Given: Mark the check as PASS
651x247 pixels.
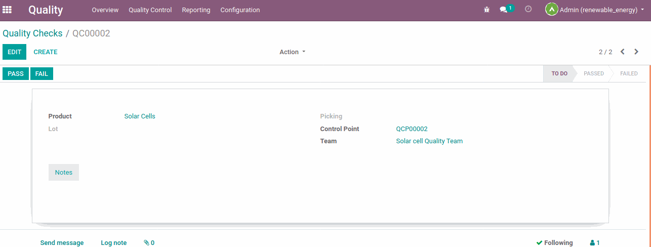Looking at the screenshot, I should [16, 74].
